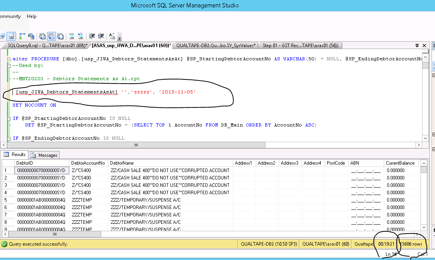
Task: Switch to the Messages tab
Action: 44,155
